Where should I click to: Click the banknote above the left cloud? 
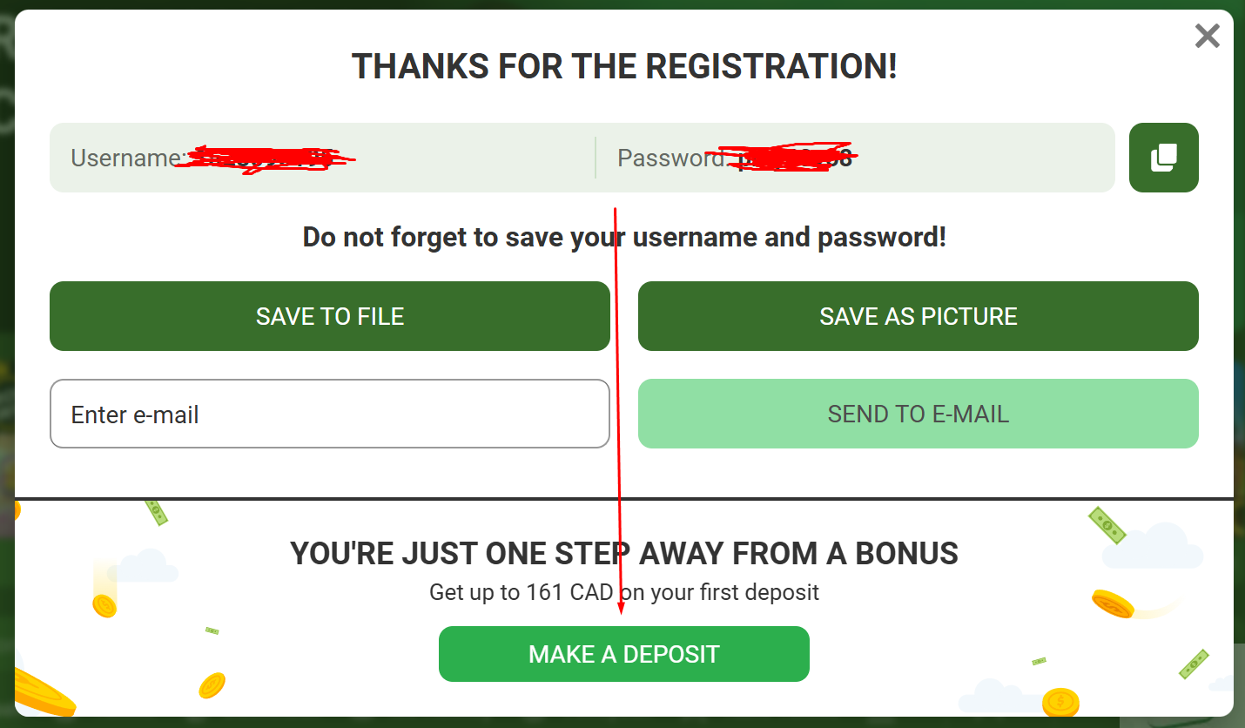pos(157,512)
